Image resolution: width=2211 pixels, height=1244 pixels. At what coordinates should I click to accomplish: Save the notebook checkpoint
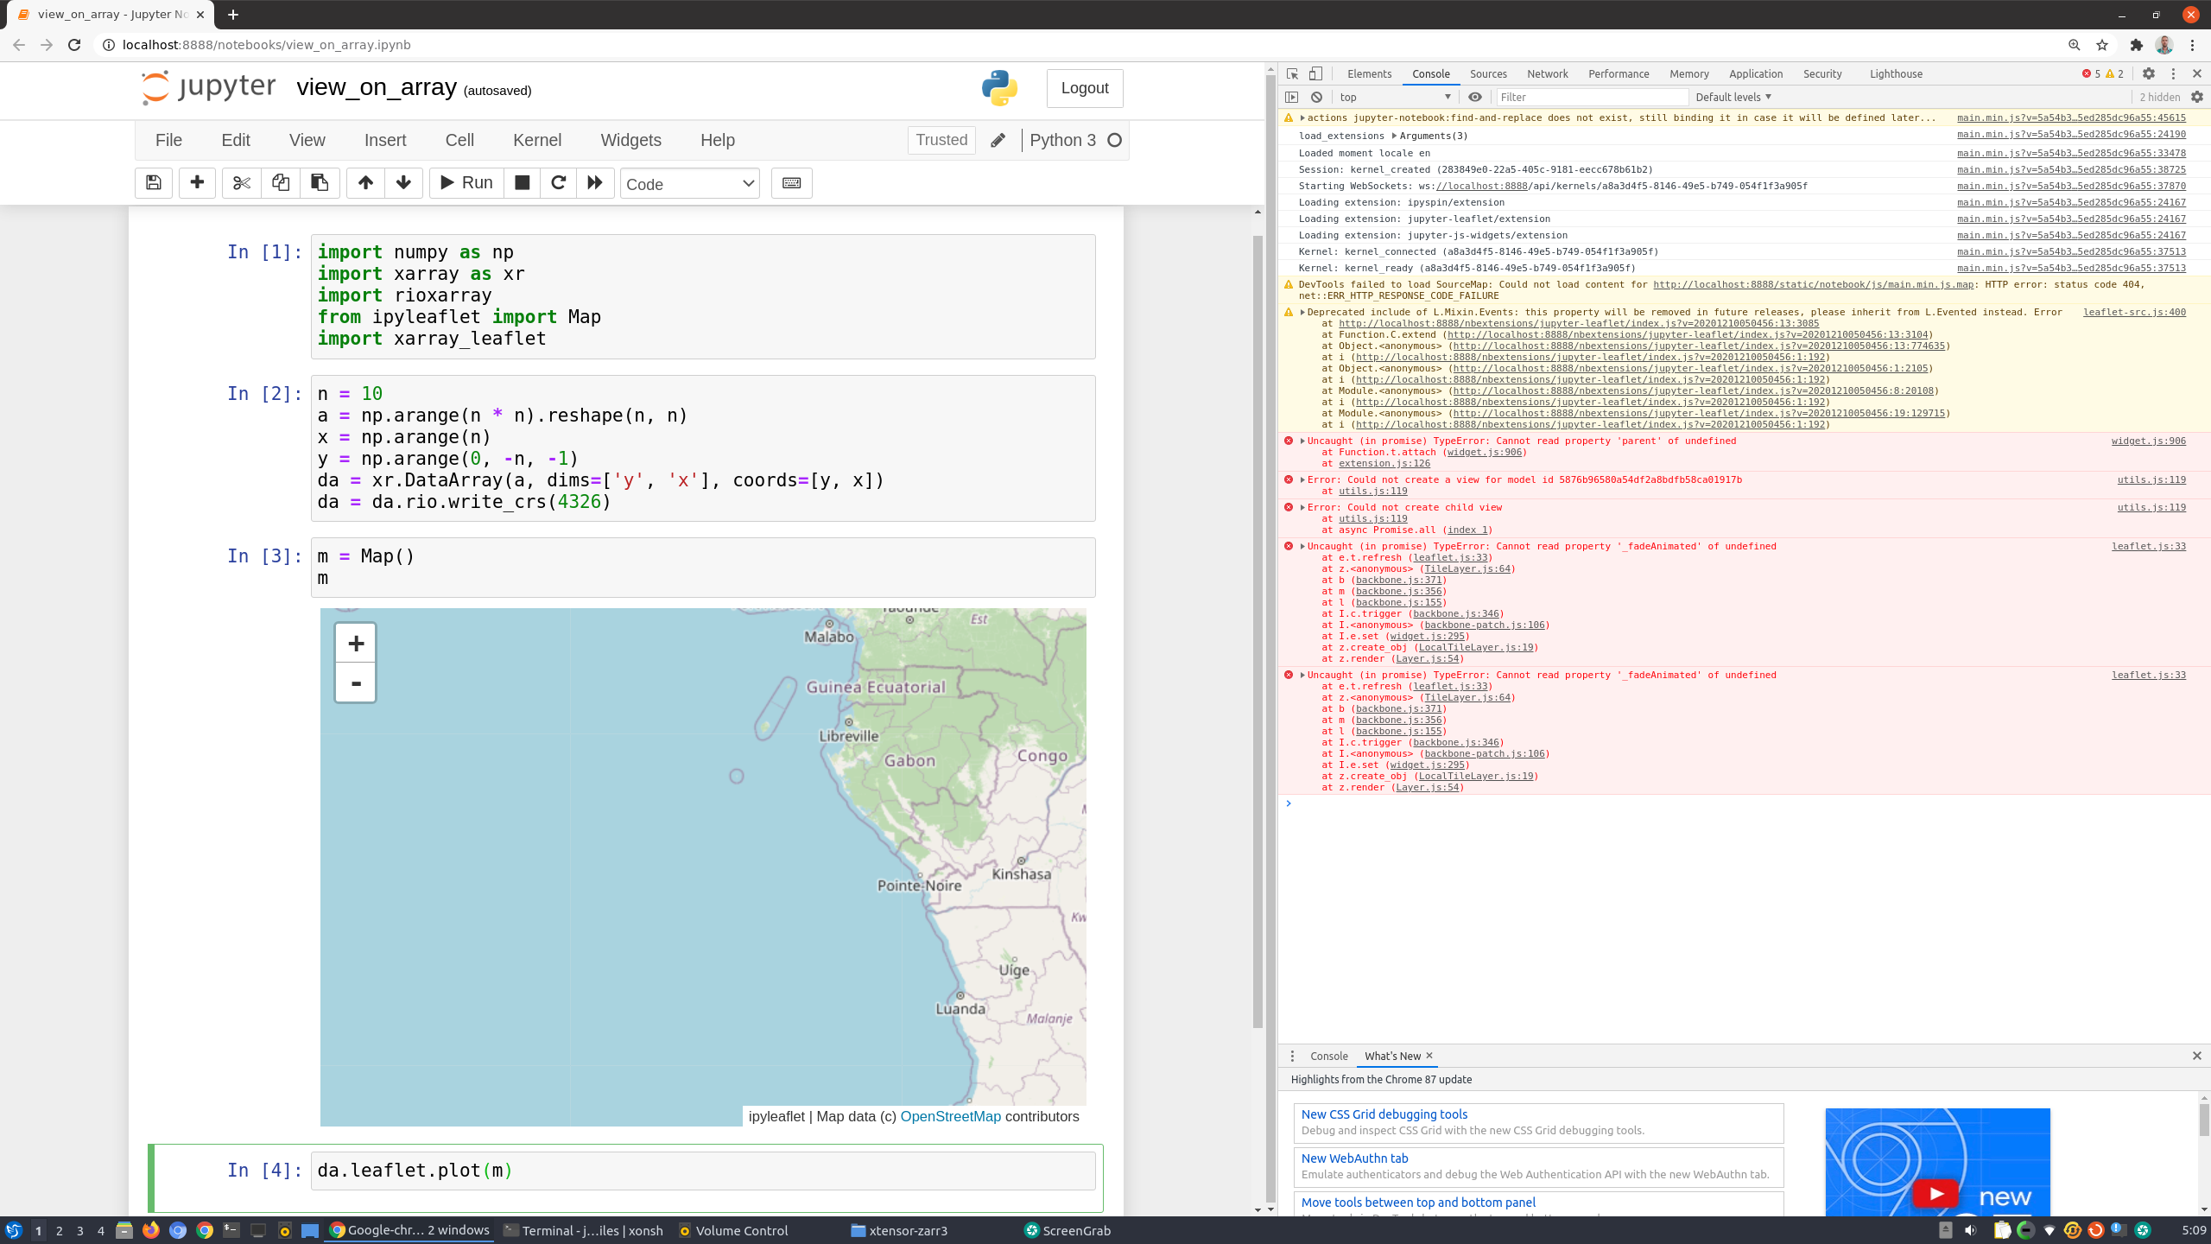(153, 182)
